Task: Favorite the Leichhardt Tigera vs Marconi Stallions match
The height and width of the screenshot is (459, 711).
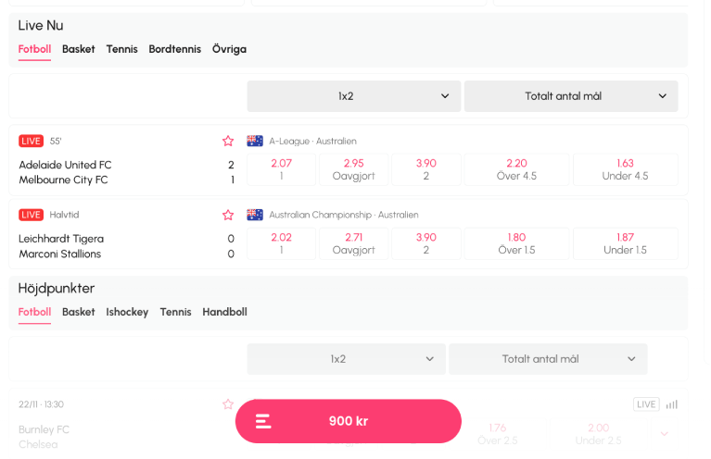Action: (228, 215)
